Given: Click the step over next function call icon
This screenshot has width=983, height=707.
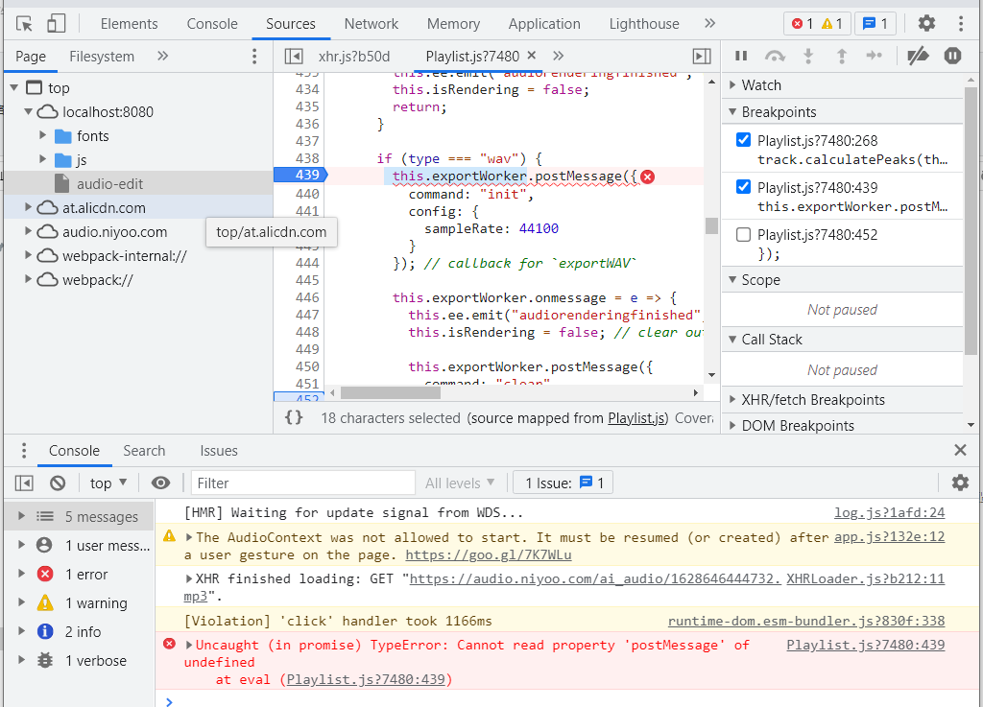Looking at the screenshot, I should [x=775, y=56].
